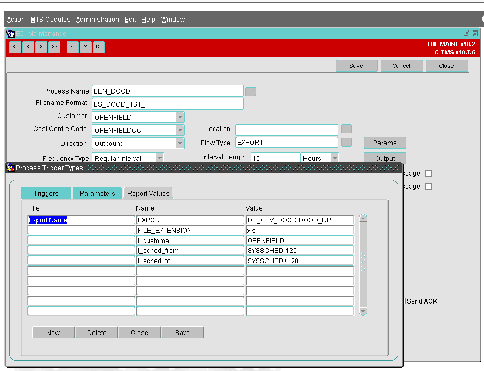
Task: Go to previous record with < button
Action: click(28, 47)
